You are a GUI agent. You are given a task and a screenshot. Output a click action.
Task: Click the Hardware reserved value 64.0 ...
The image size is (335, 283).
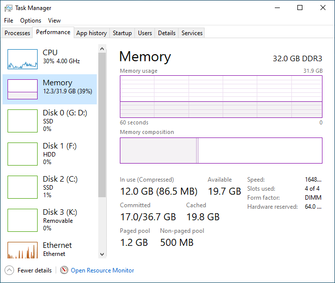click(313, 207)
